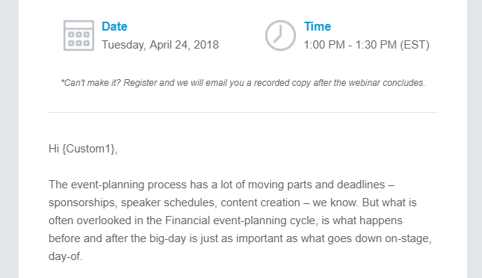
Task: Click the Tuesday, April 24, 2018 text
Action: pos(160,45)
